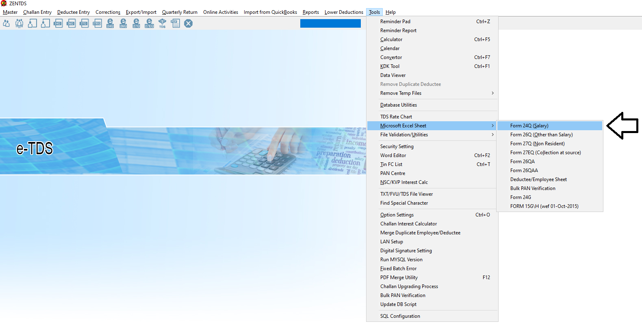Image resolution: width=642 pixels, height=330 pixels.
Task: Open Challan Interest Calculator
Action: click(x=432, y=224)
